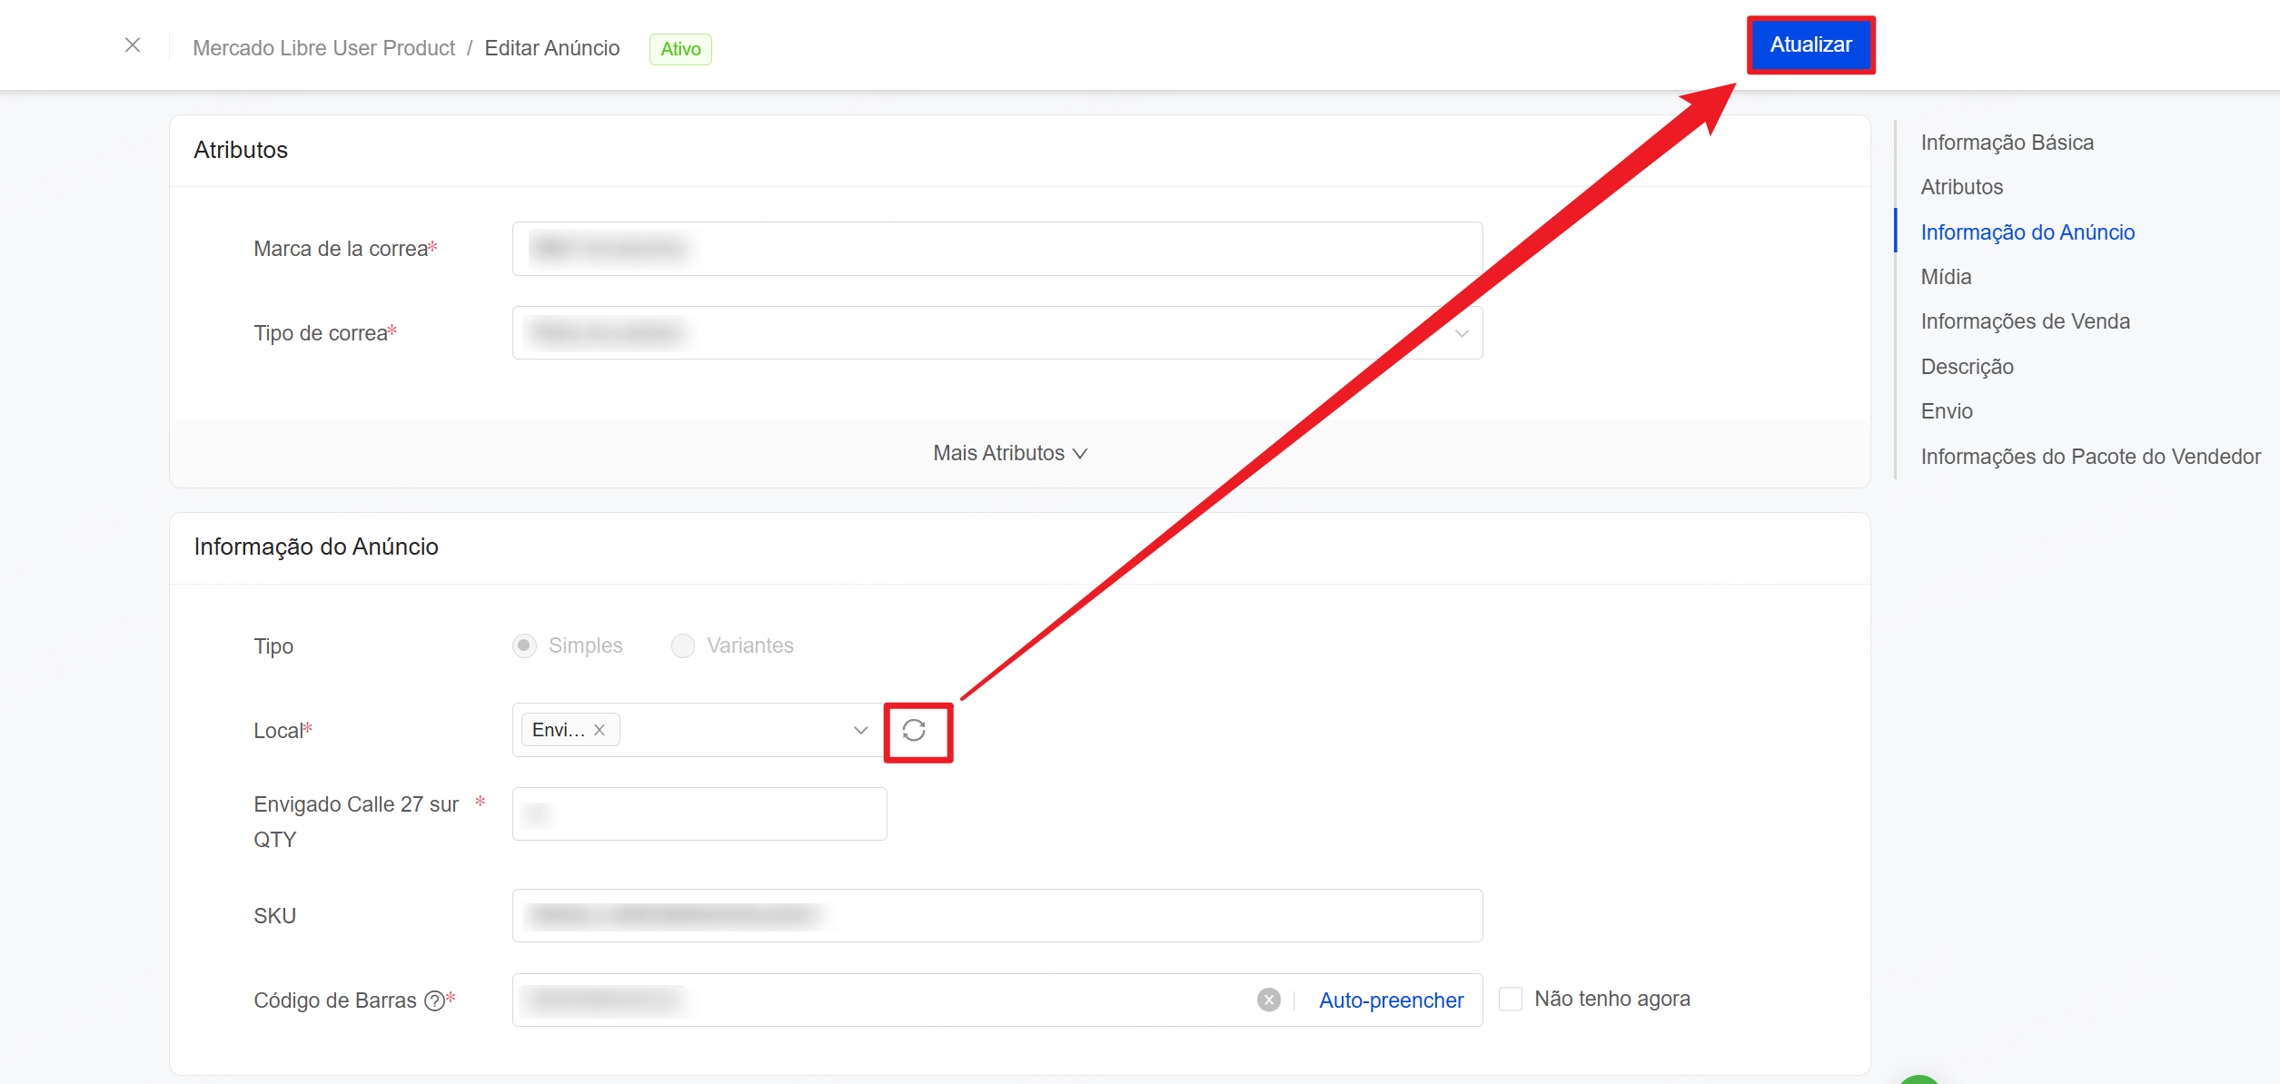Click the help icon next to Código de Barras
Image resolution: width=2280 pixels, height=1084 pixels.
click(x=434, y=1000)
